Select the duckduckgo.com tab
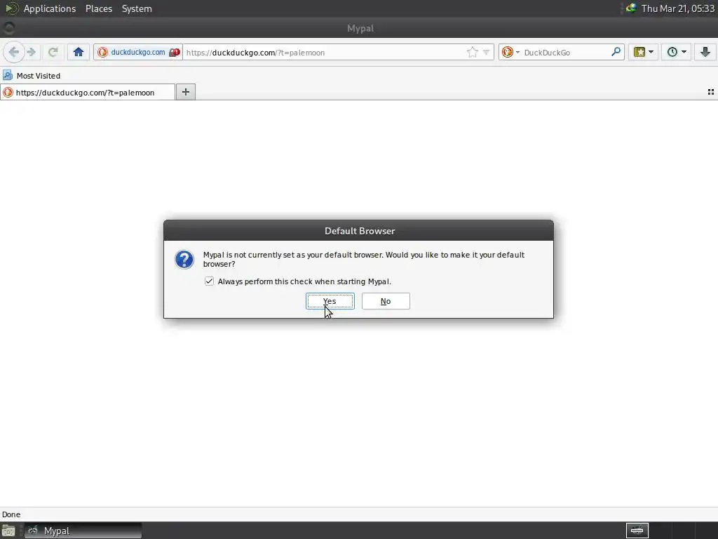 pos(88,93)
